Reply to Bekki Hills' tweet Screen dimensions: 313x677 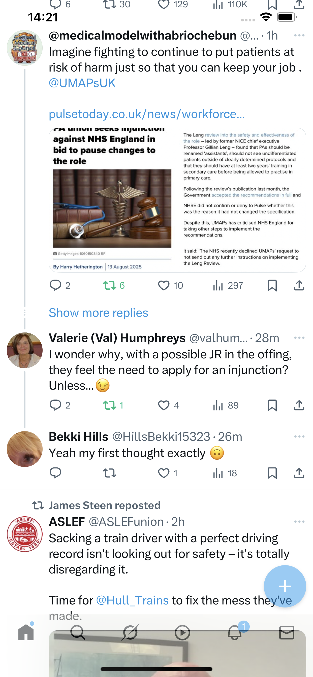(55, 473)
